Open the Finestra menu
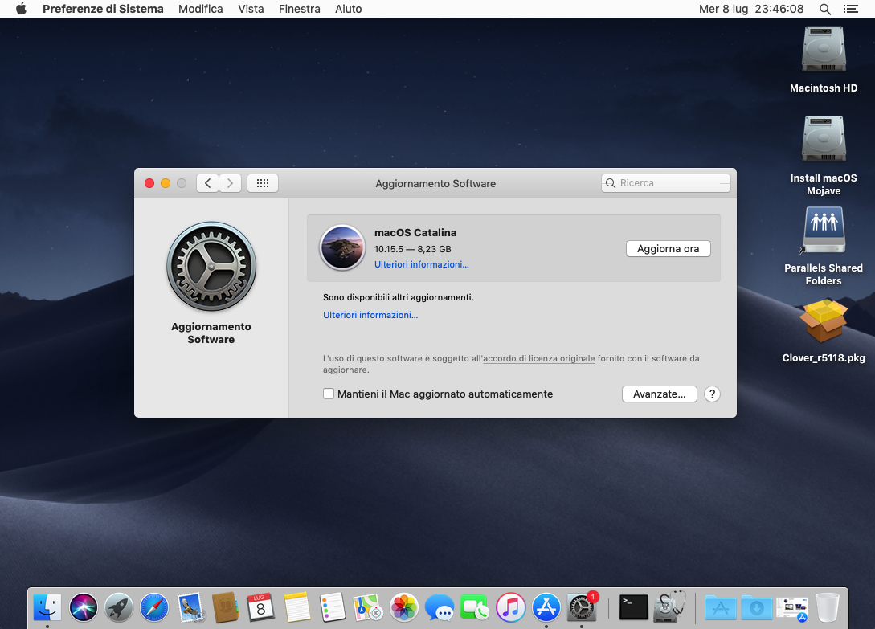This screenshot has width=875, height=629. (299, 9)
